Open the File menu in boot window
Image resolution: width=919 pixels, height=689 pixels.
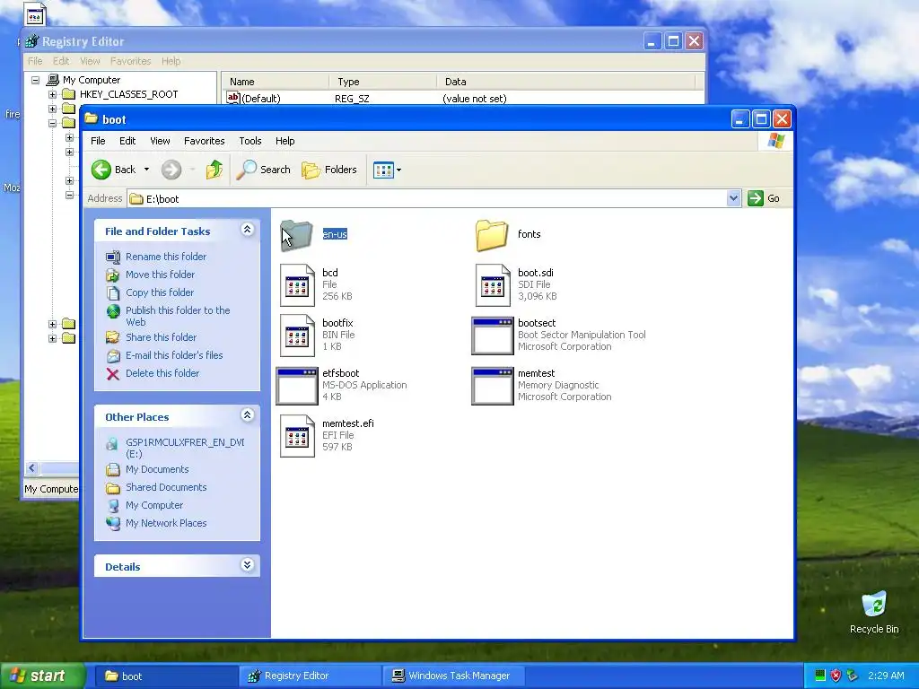98,141
